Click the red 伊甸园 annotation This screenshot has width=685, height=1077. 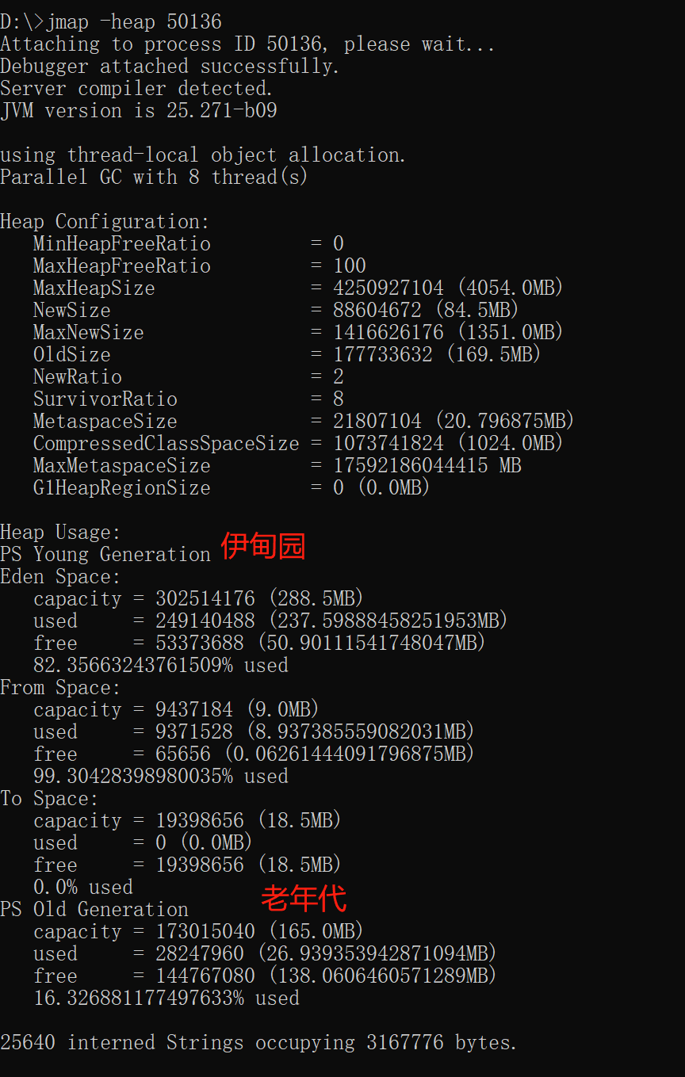pos(262,546)
